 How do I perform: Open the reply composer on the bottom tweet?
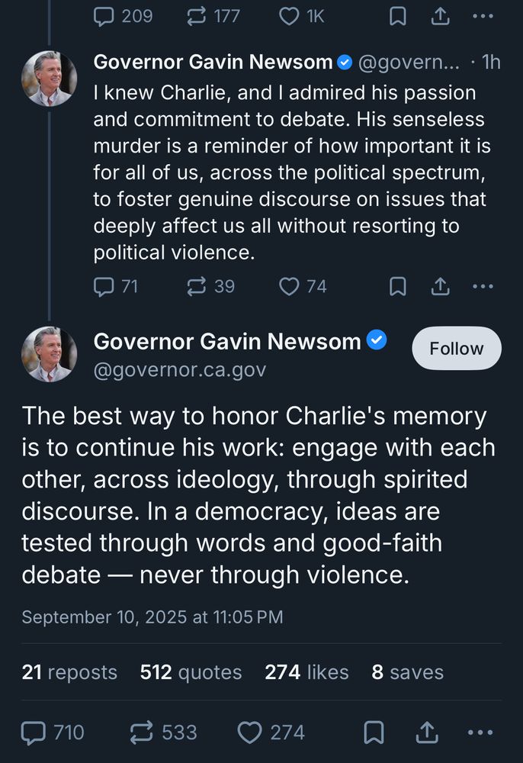(x=32, y=732)
